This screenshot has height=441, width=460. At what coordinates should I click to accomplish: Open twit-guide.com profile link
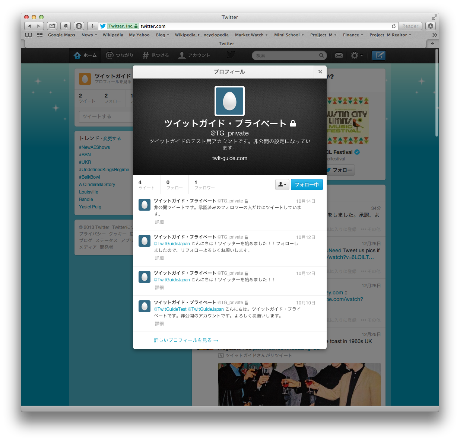tap(229, 158)
